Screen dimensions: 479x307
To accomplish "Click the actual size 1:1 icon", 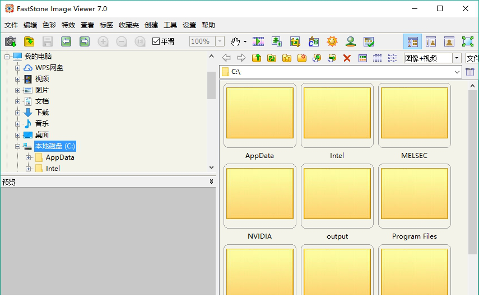I will (140, 41).
